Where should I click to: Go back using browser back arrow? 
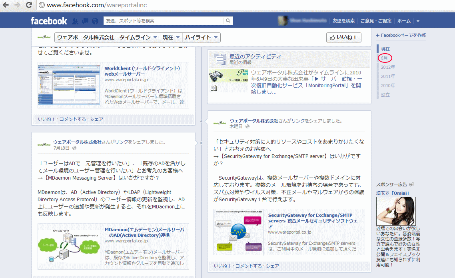coord(6,5)
